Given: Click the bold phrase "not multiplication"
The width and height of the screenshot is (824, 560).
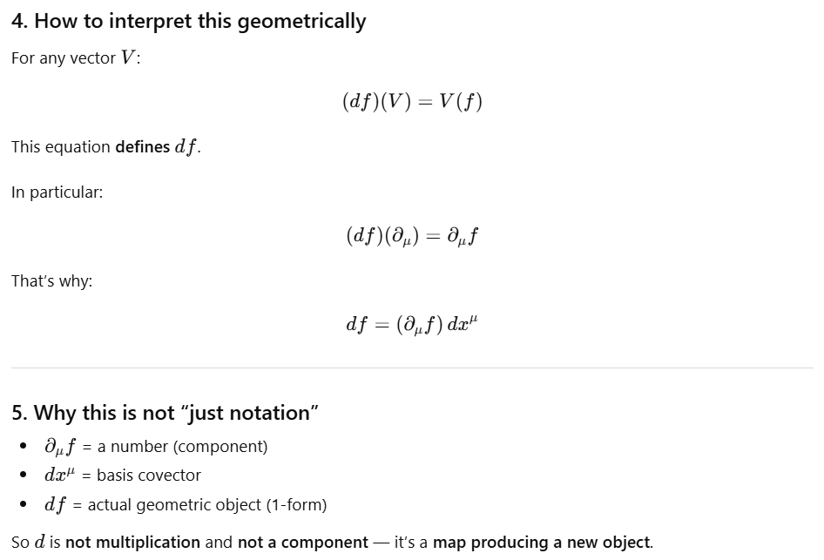Looking at the screenshot, I should (x=132, y=543).
